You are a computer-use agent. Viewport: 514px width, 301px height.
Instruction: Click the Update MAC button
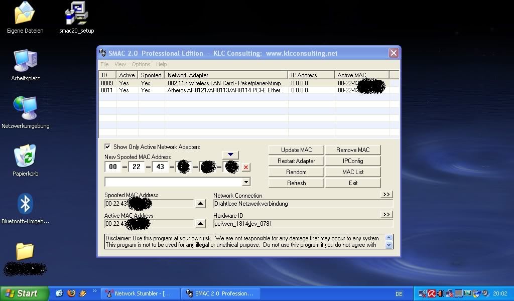296,150
